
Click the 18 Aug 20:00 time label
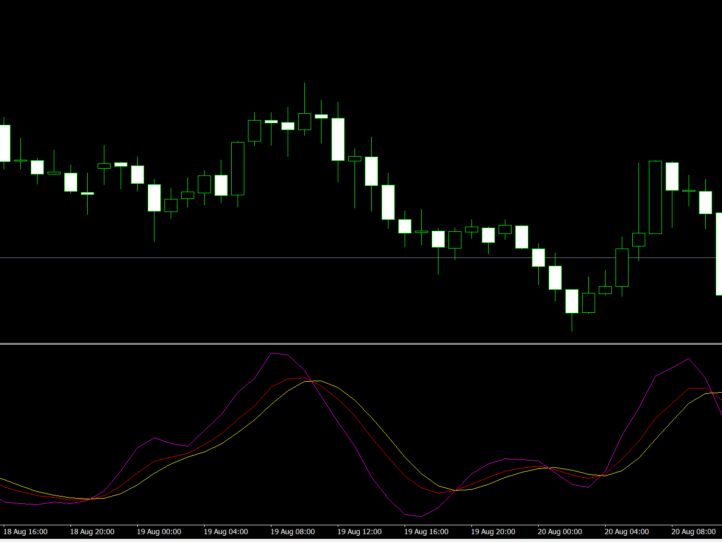(92, 532)
